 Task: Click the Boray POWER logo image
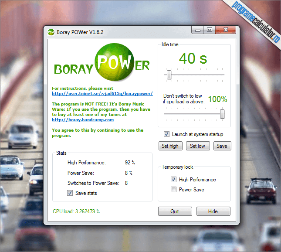(x=102, y=63)
